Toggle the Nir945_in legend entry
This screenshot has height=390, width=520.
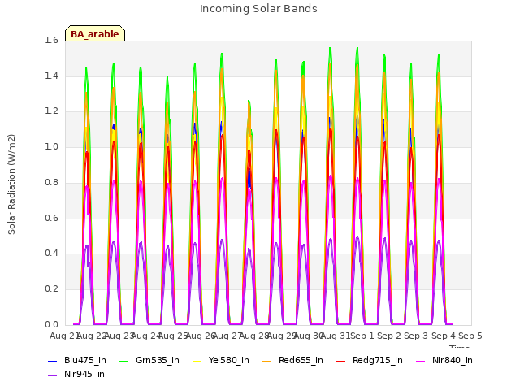pyautogui.click(x=76, y=375)
